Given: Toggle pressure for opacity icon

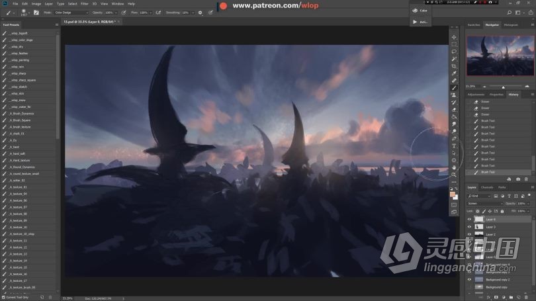Looking at the screenshot, I should pos(124,13).
